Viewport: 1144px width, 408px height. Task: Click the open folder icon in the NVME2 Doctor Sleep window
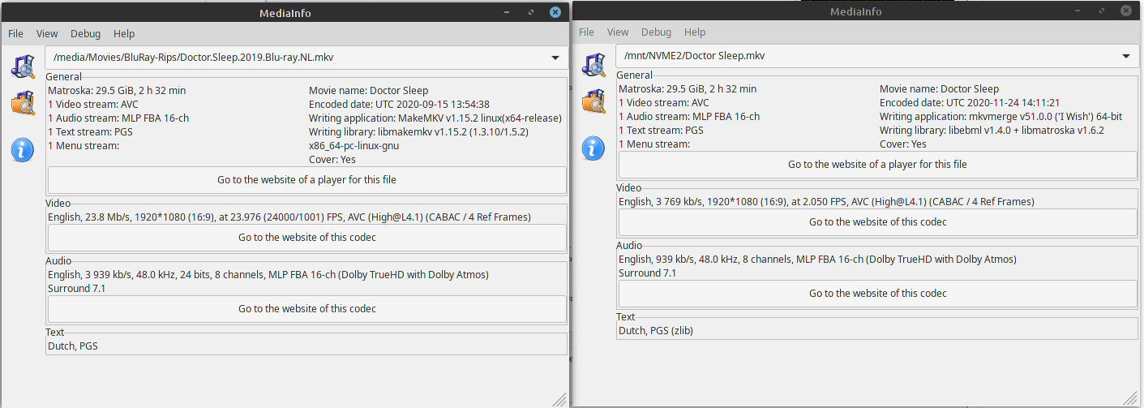tap(593, 102)
